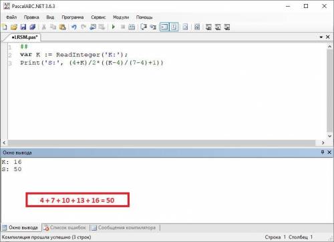Viewport: 334px width, 242px height.
Task: Run the program with the green play icon
Action: tap(114, 27)
